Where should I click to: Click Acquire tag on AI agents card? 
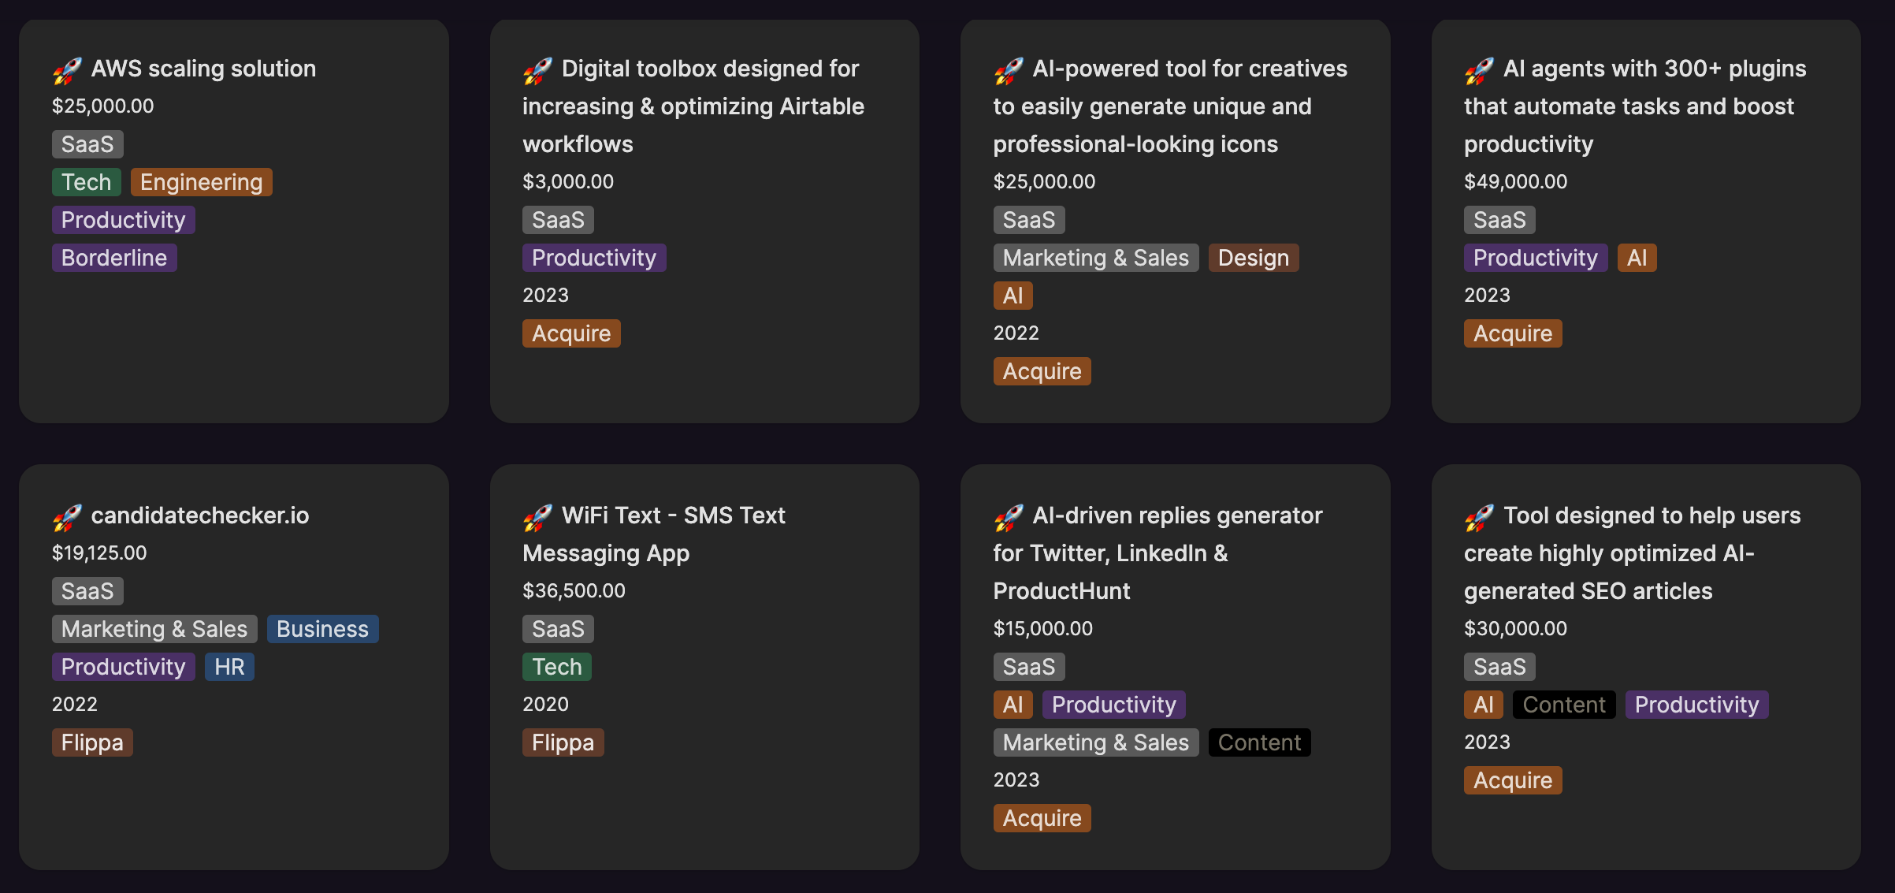tap(1513, 333)
